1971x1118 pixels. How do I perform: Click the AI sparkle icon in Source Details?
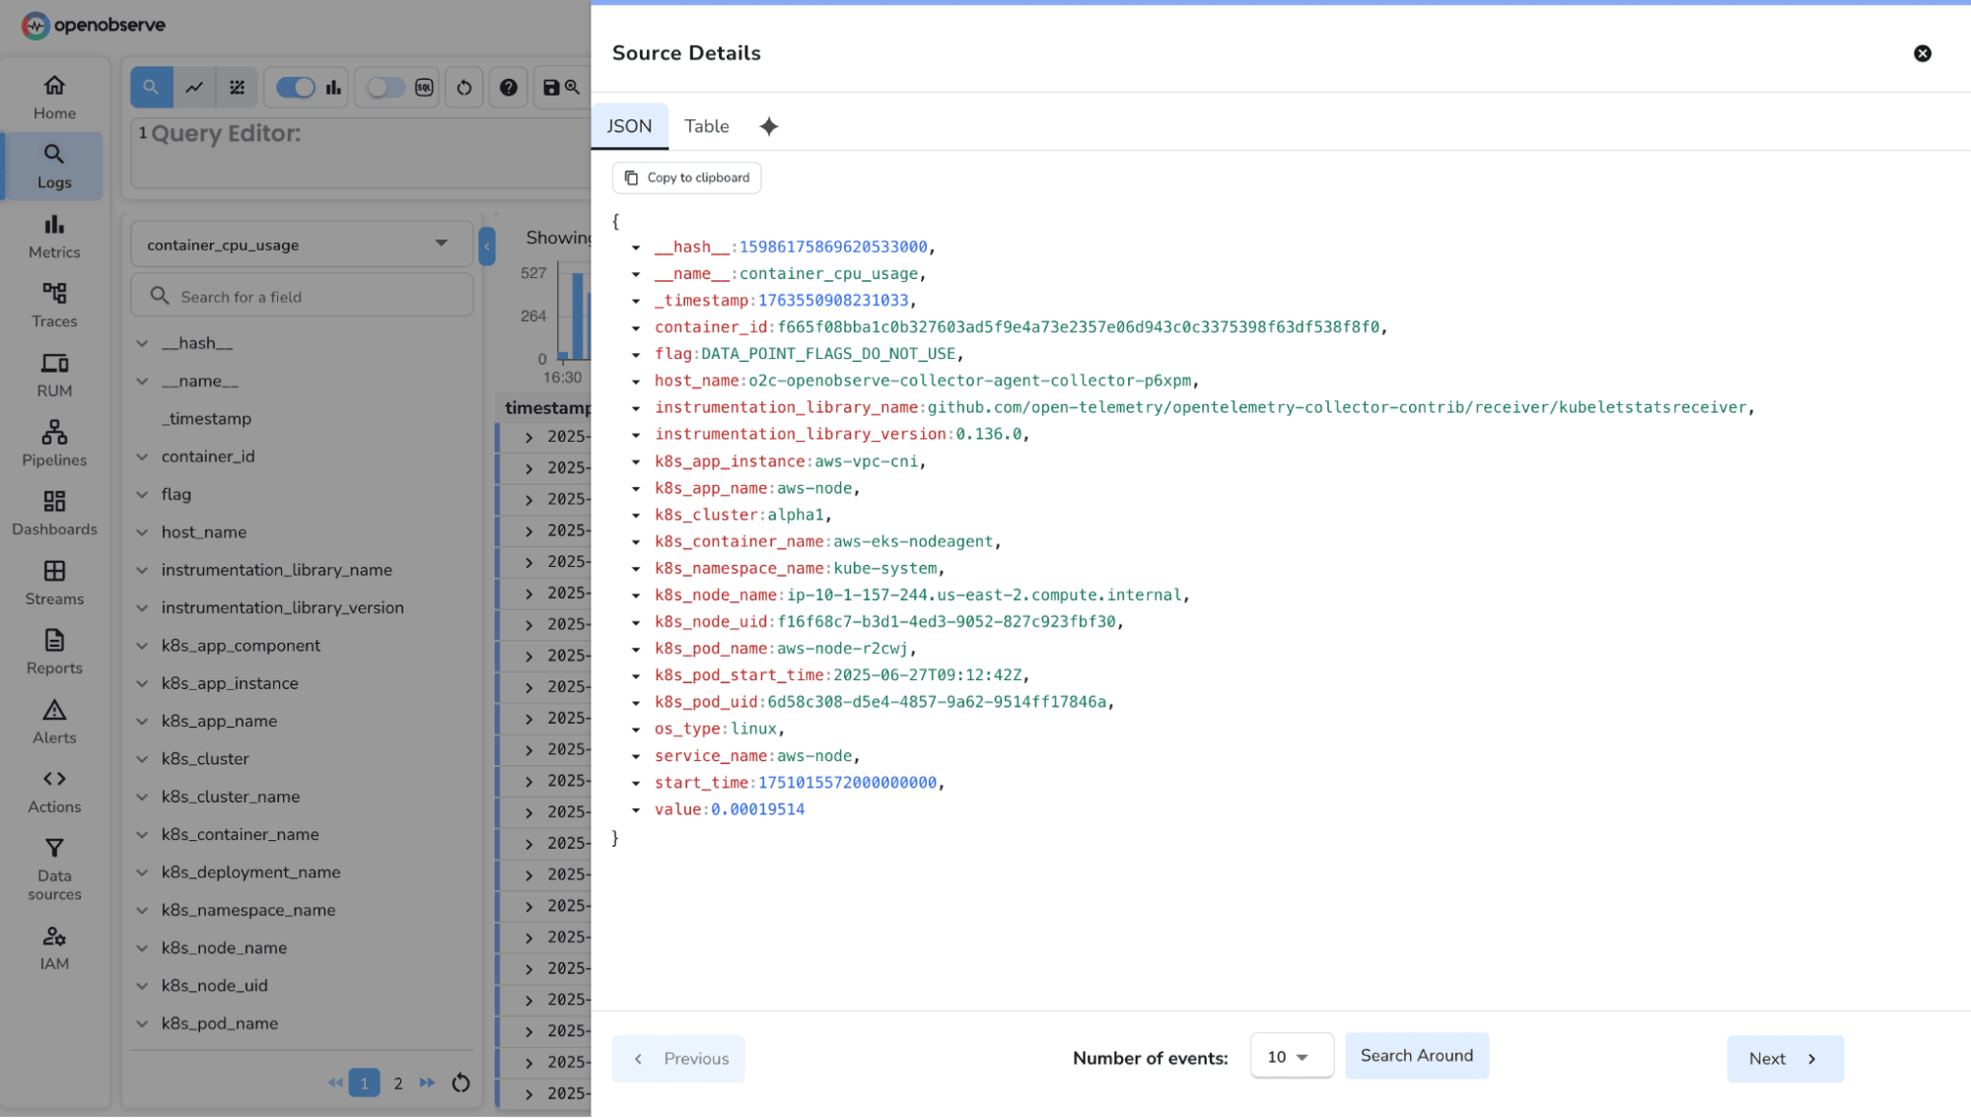click(x=769, y=126)
